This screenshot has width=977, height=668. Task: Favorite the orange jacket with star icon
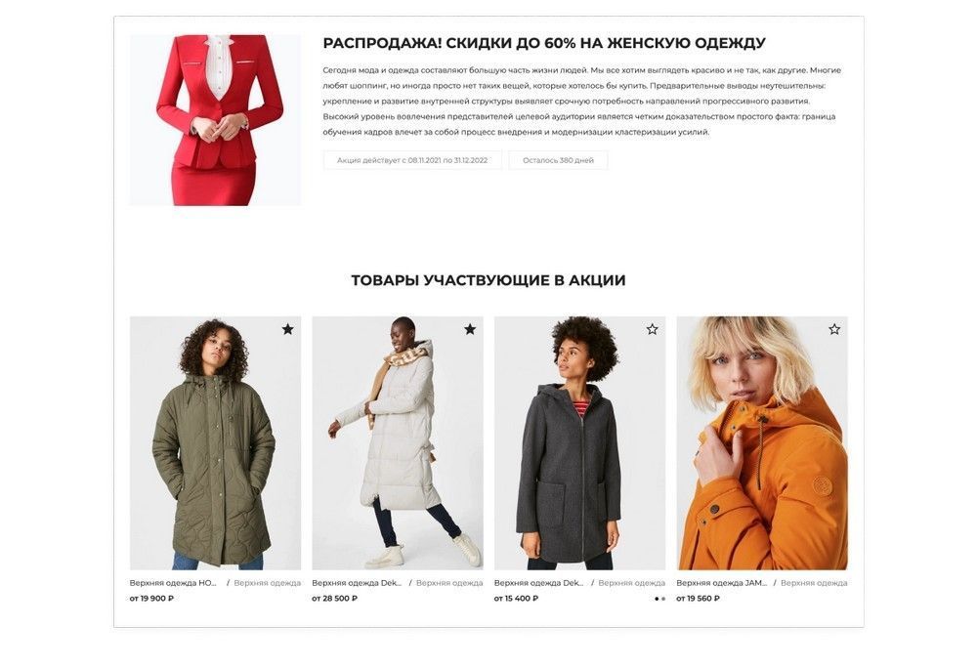834,329
